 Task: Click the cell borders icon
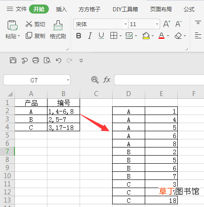tap(114, 36)
